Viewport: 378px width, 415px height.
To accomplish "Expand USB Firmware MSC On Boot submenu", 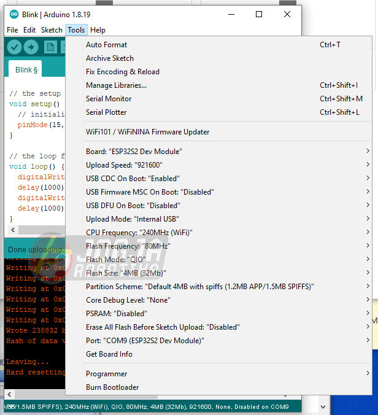I will coord(218,192).
